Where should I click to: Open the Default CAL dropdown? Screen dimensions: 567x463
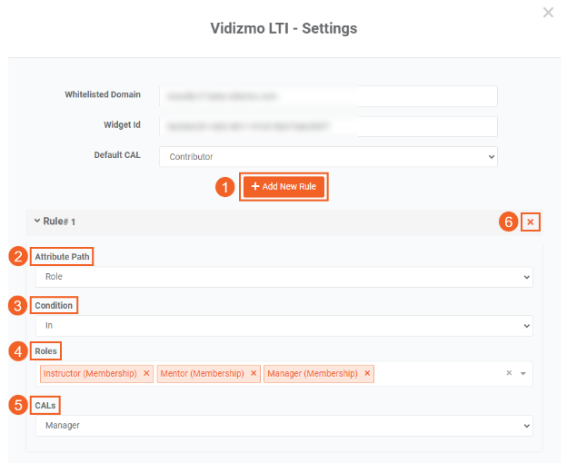pyautogui.click(x=328, y=157)
